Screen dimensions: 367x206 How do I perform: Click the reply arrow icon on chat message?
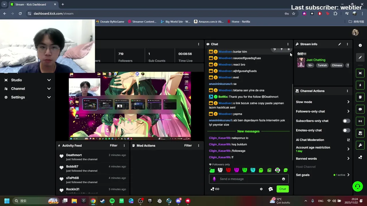click(274, 49)
